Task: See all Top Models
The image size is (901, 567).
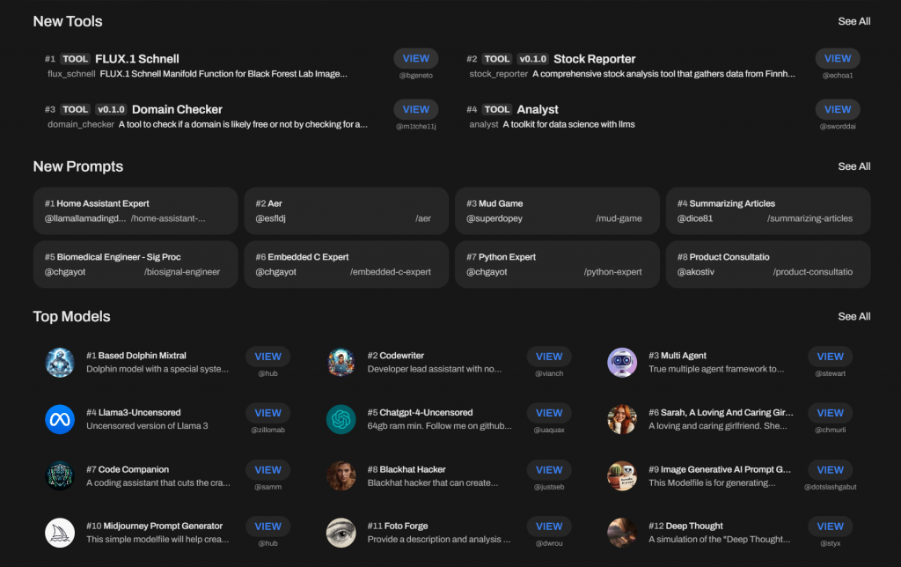Action: pos(853,316)
